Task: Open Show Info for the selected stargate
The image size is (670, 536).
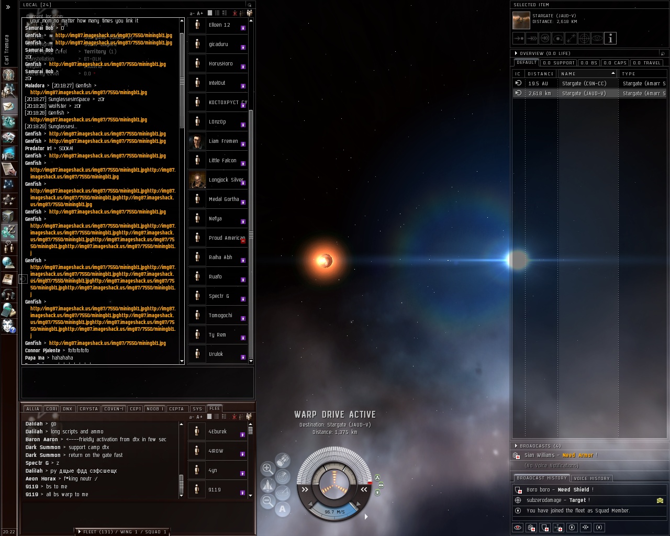Action: [610, 38]
